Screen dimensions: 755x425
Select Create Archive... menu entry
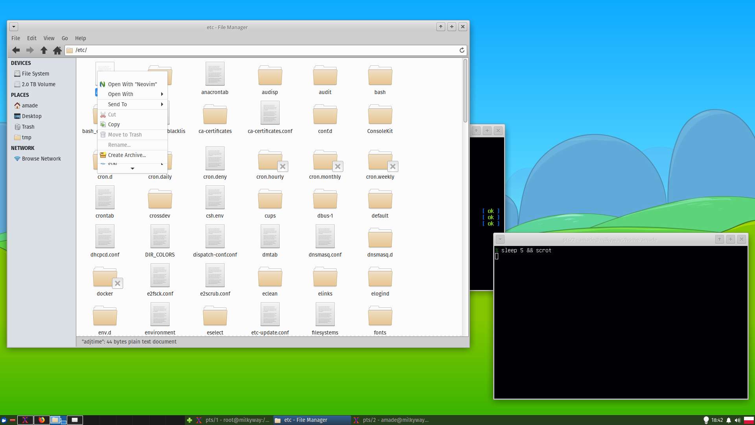[127, 155]
